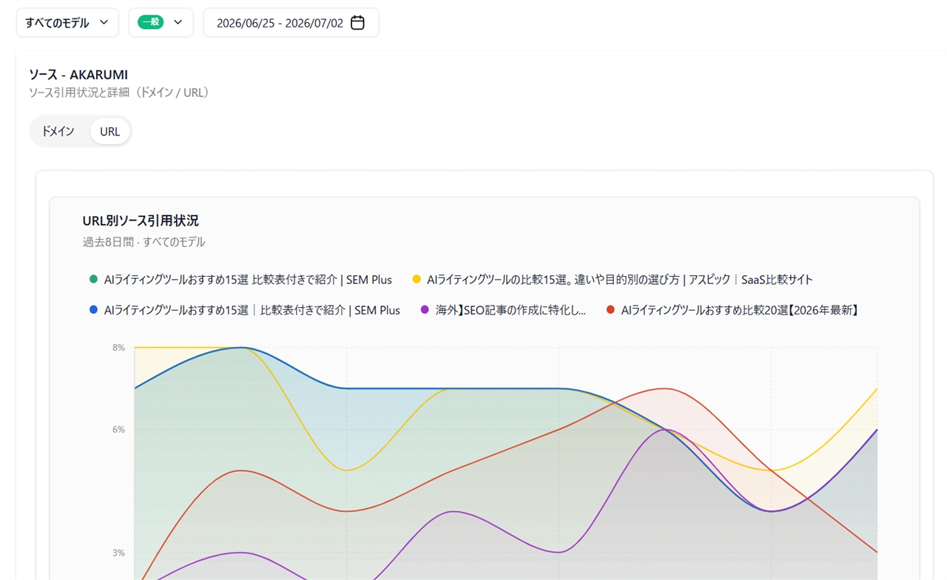
Task: Toggle blue legend dot for SEM Plus series
Action: [93, 310]
